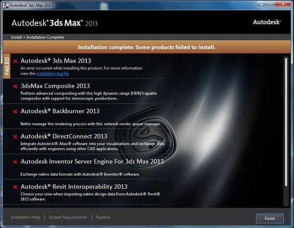Open System Requirements link
The image size is (294, 228).
coord(68,217)
